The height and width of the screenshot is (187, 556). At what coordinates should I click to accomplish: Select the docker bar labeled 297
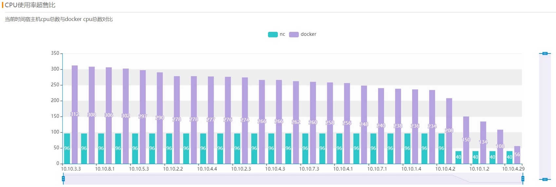(143, 117)
